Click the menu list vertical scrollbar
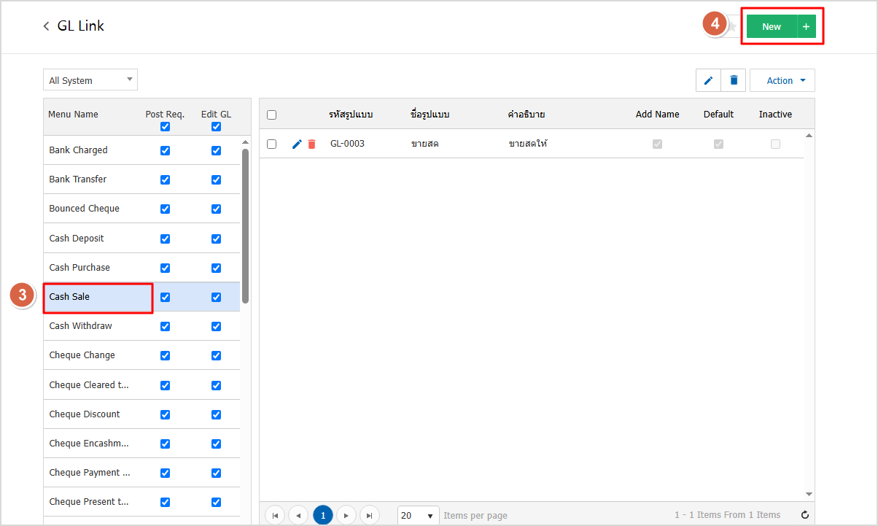This screenshot has height=526, width=878. pos(246,226)
